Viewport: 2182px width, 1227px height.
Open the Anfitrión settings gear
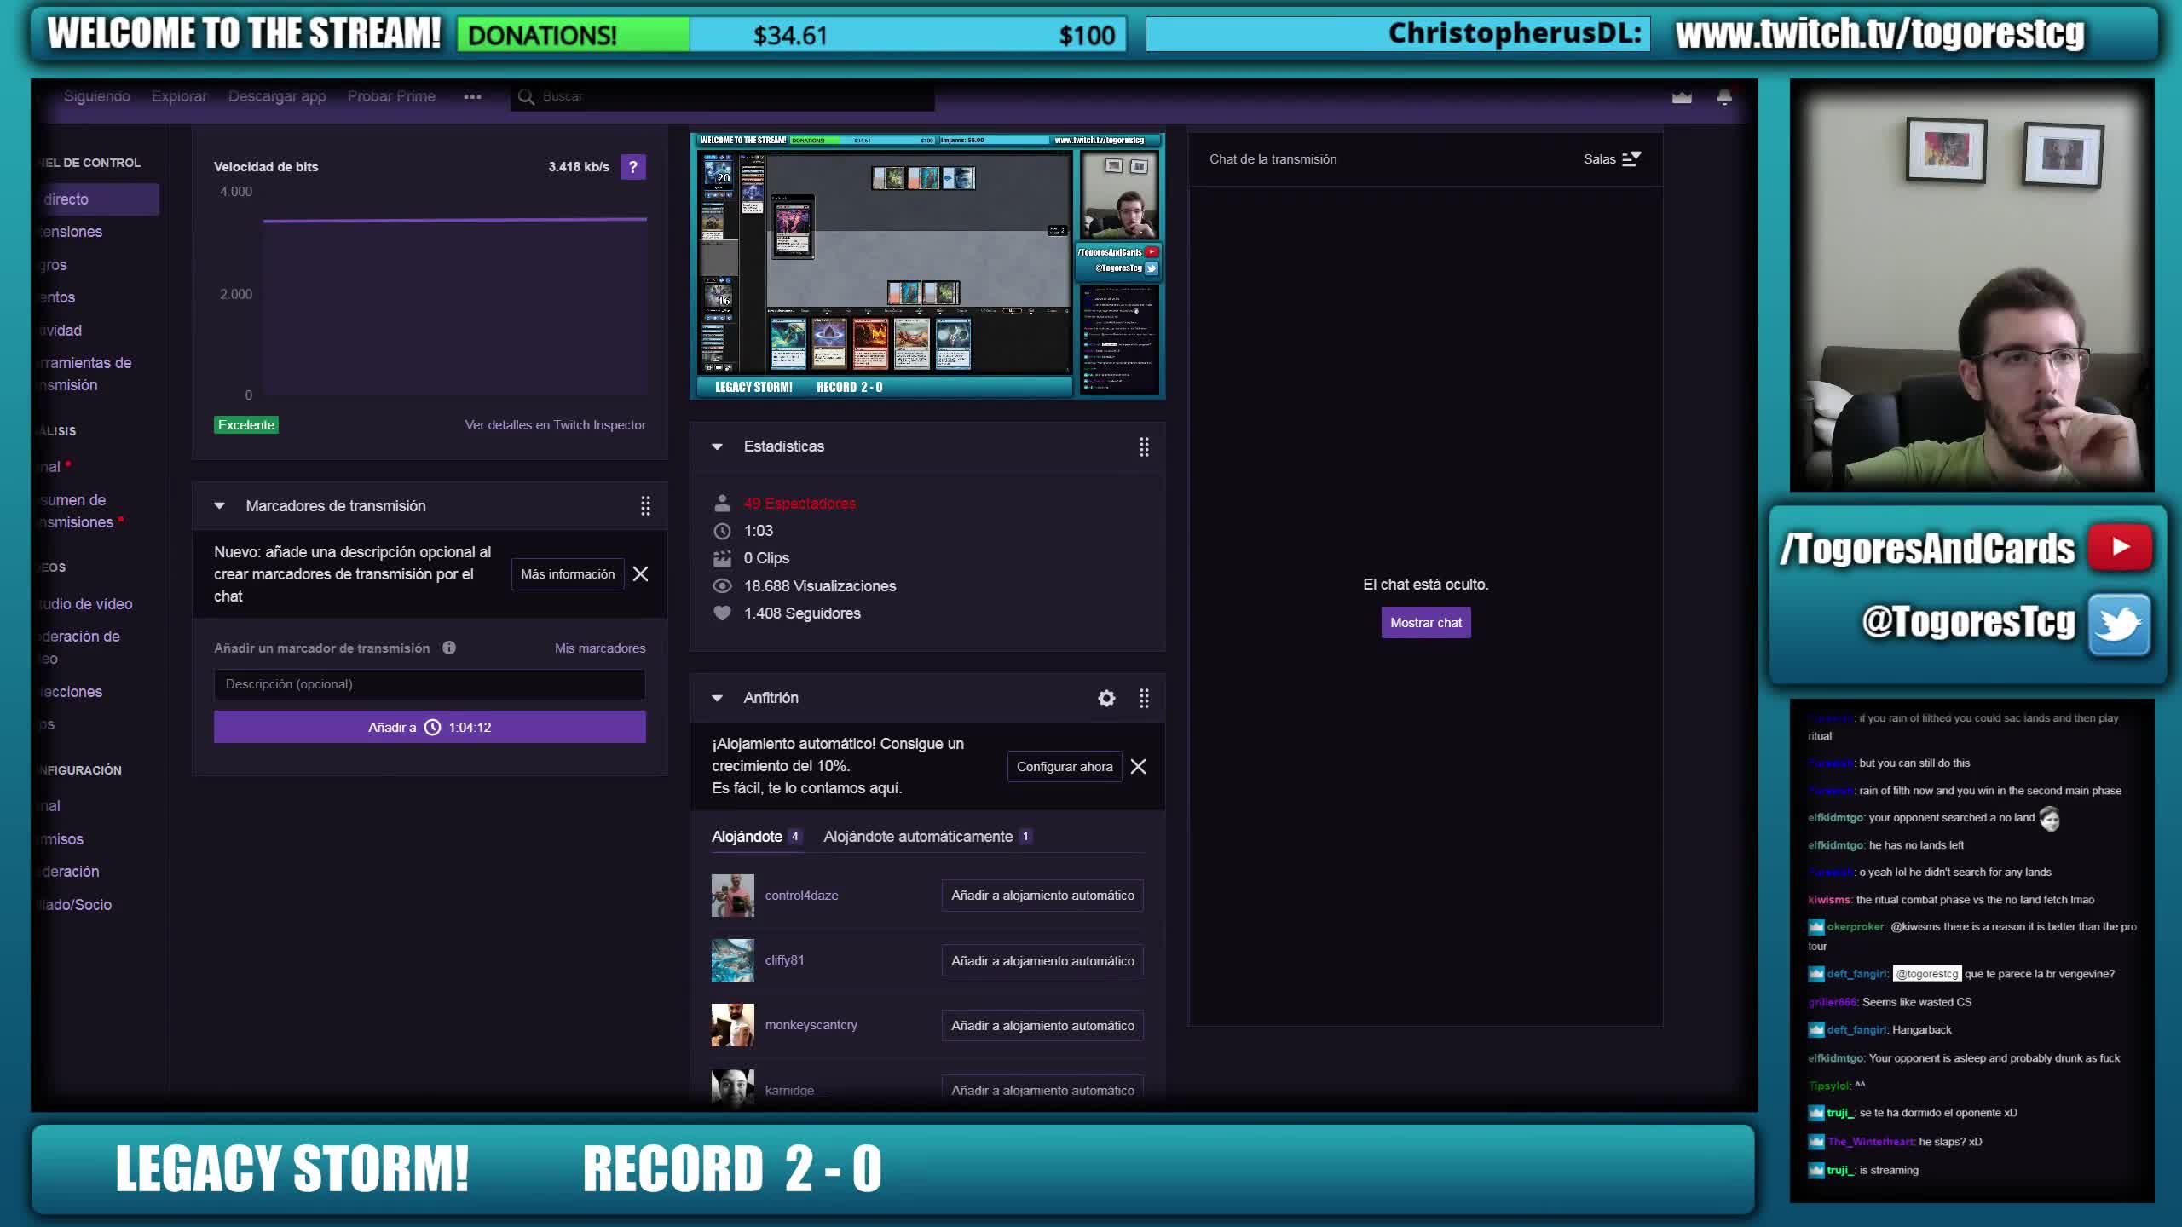(1106, 698)
